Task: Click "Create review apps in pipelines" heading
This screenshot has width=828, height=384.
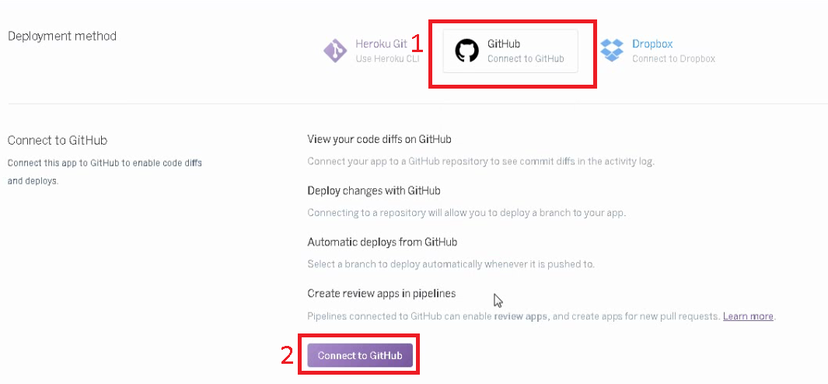Action: point(381,293)
